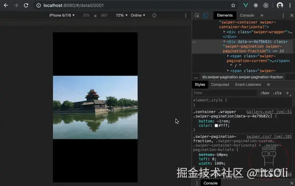Click the breadcrumb ellipsis in Elements
Screen dimensions: 295x186
(x=196, y=77)
